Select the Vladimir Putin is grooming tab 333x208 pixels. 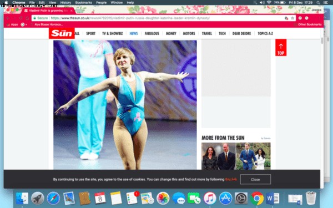[46, 11]
